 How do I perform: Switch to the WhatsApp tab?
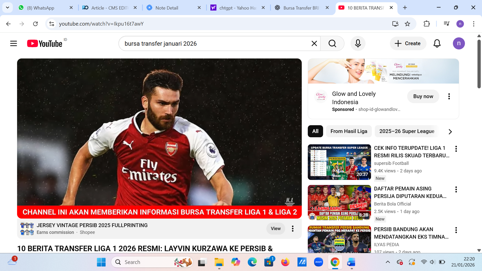(x=45, y=8)
